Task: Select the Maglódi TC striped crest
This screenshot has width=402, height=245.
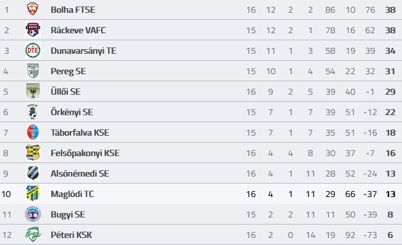Action: [x=33, y=193]
